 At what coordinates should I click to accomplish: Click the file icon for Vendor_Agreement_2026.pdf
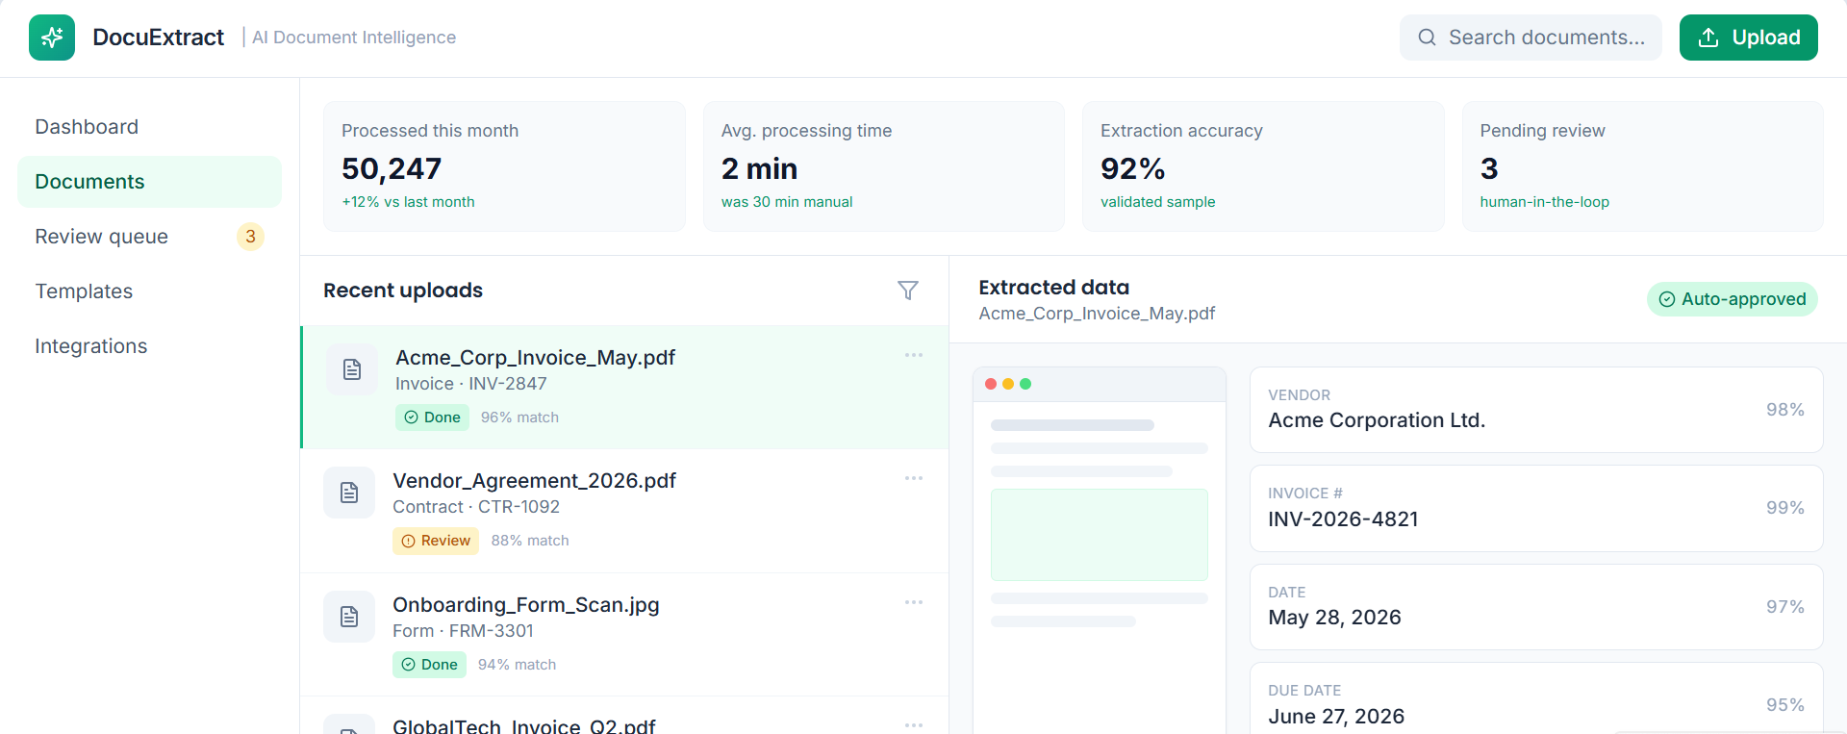click(349, 493)
